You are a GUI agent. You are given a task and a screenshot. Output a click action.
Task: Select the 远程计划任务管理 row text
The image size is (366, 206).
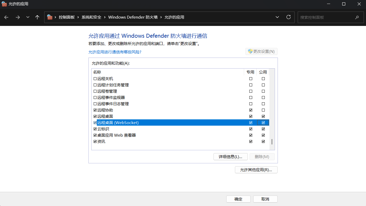[x=113, y=85]
